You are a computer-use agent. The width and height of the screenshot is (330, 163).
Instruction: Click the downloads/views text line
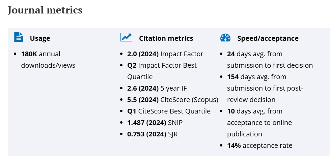pos(48,65)
